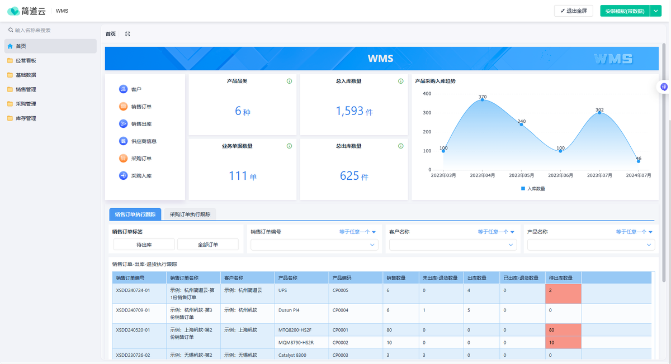Select the 全部订单 filter tag
Viewport: 671px width, 364px height.
pos(208,245)
